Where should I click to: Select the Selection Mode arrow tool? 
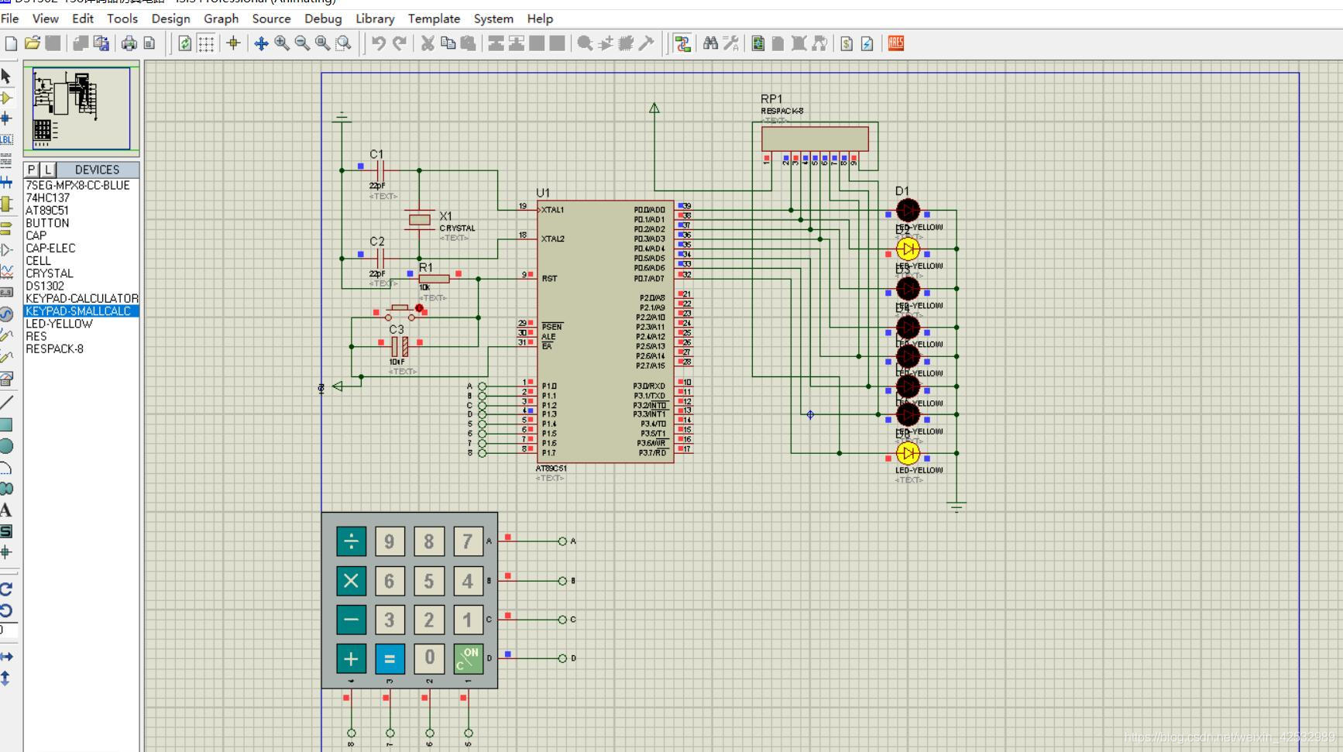[x=6, y=76]
